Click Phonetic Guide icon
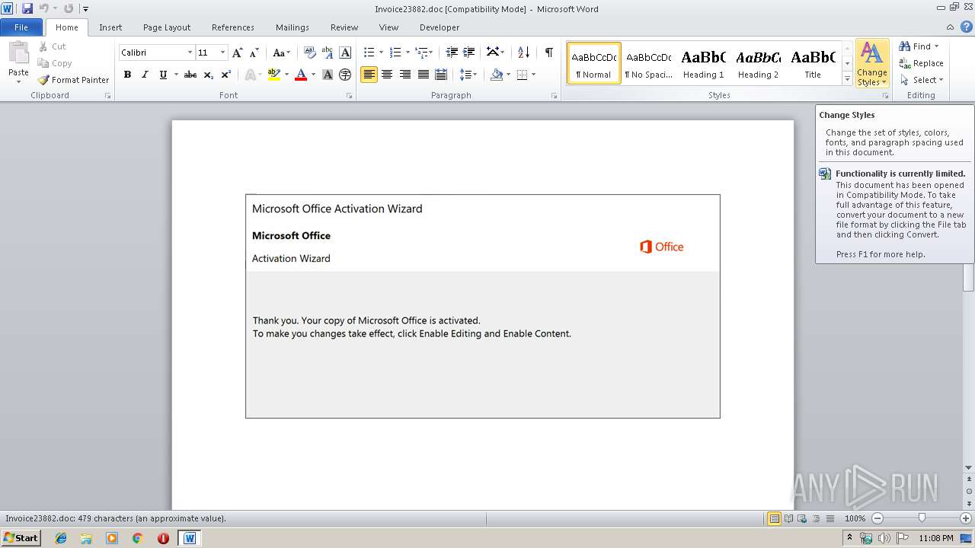 (328, 53)
